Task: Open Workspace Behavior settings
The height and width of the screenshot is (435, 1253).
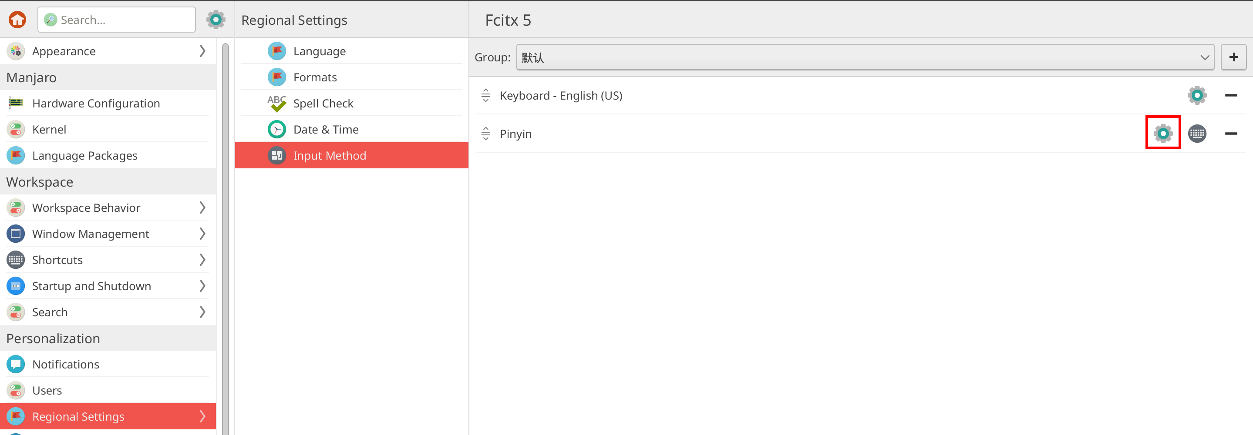Action: [x=108, y=207]
